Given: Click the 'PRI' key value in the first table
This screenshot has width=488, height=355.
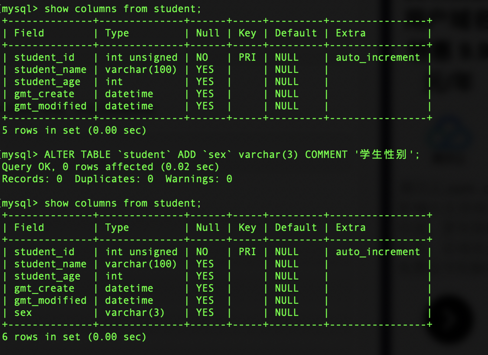Looking at the screenshot, I should [247, 57].
